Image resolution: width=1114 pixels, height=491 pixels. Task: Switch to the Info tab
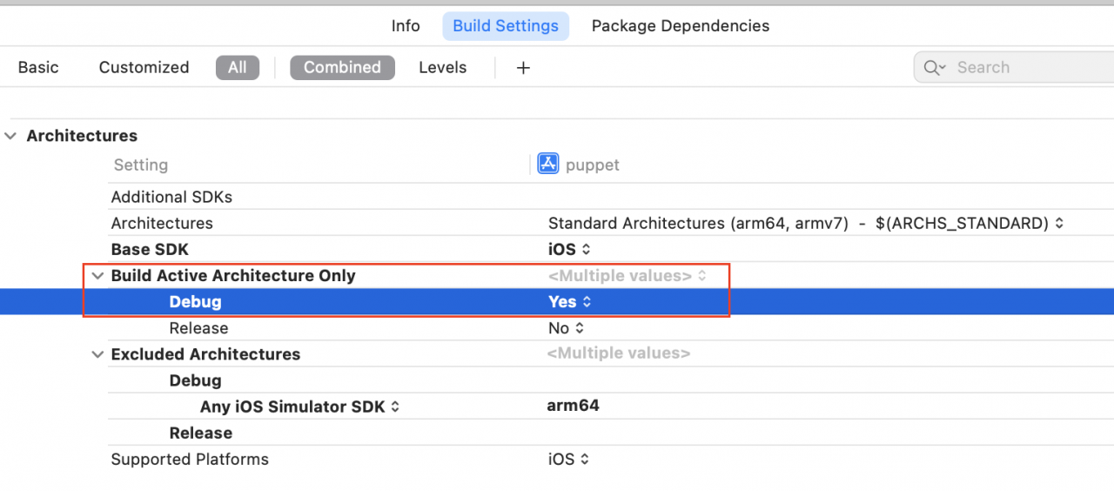406,26
